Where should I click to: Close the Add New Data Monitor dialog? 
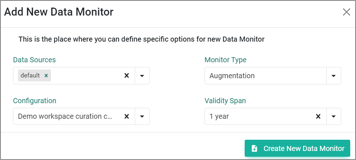(x=347, y=12)
